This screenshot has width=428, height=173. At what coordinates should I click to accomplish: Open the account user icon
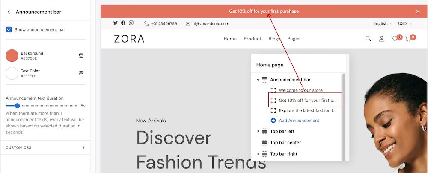[382, 39]
